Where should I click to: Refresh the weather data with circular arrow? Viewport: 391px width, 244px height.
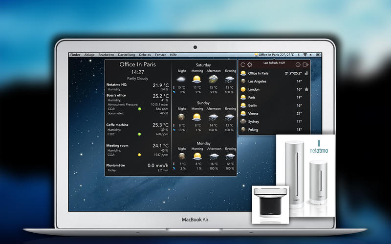[x=242, y=65]
